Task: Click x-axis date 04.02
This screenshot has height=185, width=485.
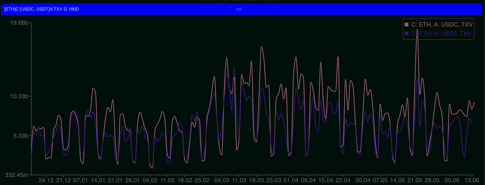Action: tap(150, 180)
